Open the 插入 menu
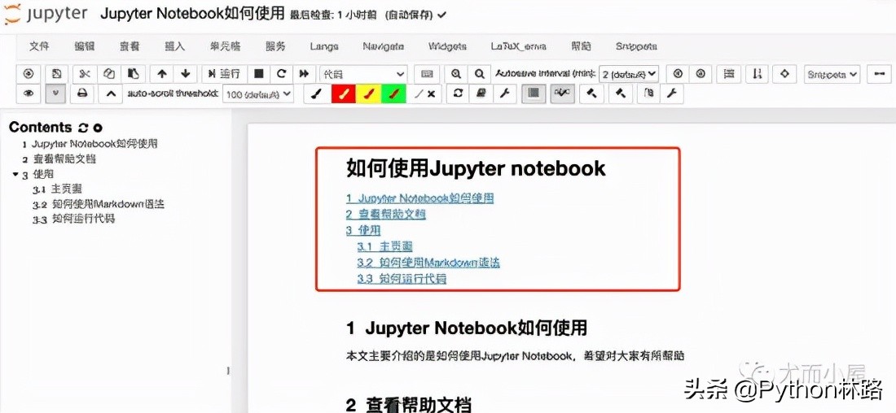The width and height of the screenshot is (896, 413). [175, 47]
